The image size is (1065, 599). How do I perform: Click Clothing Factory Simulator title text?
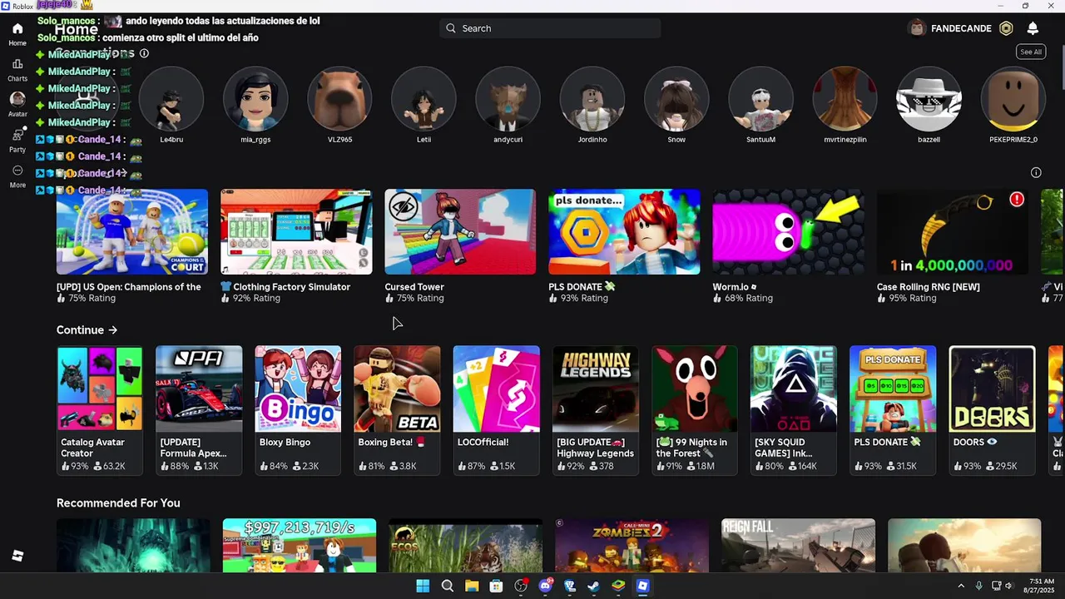pos(291,287)
